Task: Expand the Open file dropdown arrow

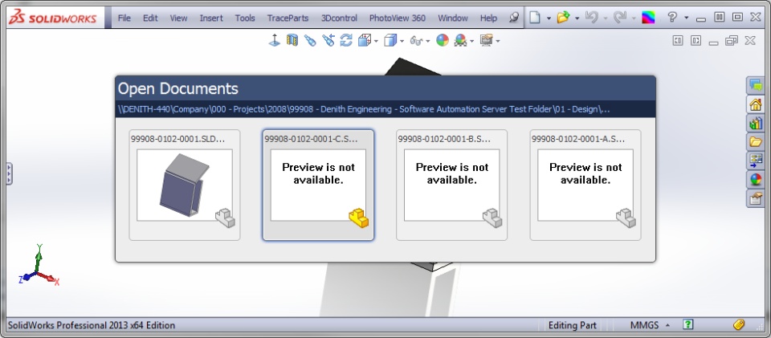Action: pyautogui.click(x=577, y=18)
